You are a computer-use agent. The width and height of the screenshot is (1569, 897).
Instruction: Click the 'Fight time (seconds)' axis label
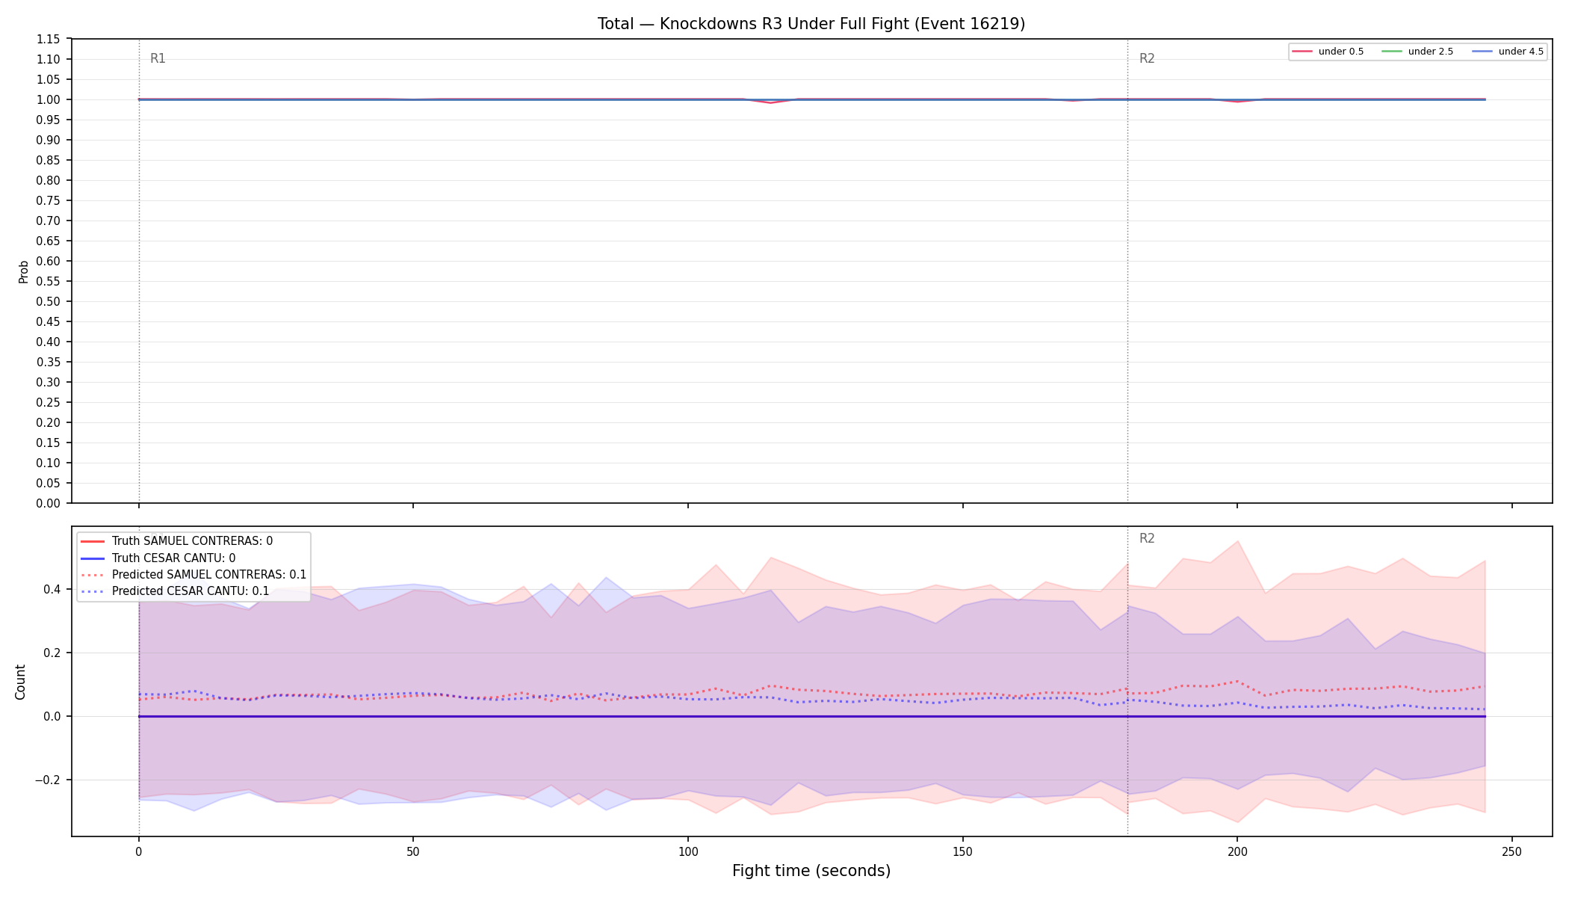coord(811,871)
